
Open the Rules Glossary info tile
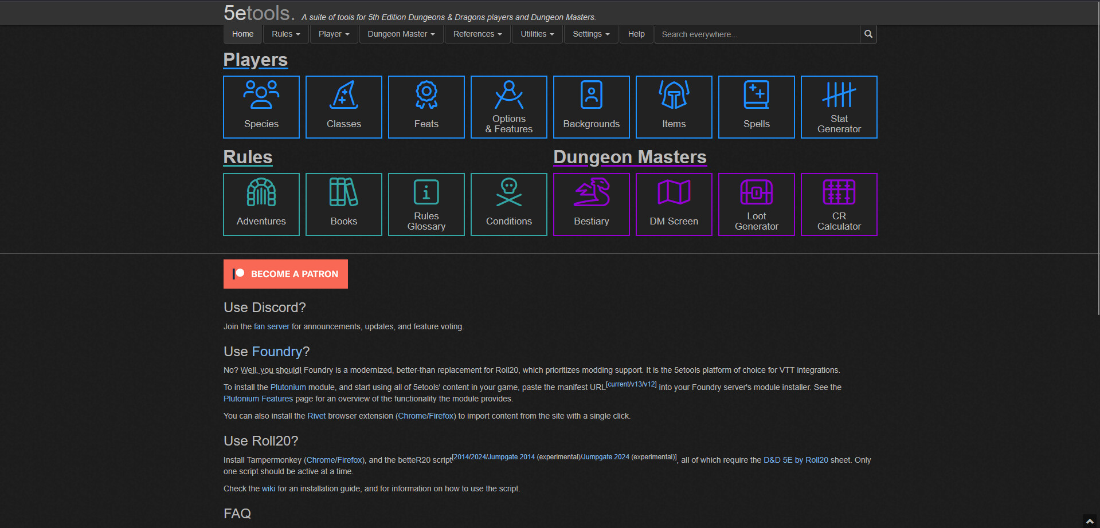(426, 204)
